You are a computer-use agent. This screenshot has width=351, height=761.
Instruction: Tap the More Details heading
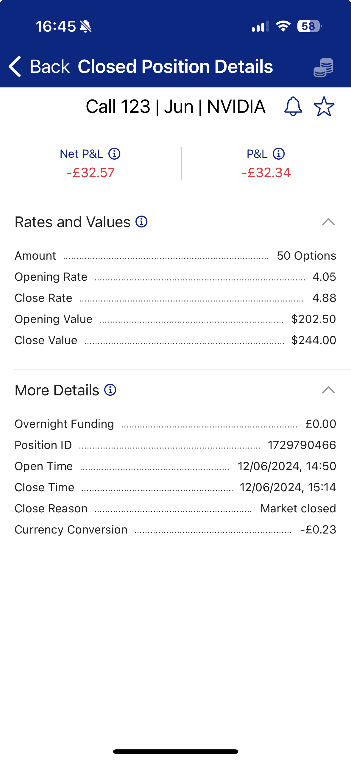[x=57, y=390]
